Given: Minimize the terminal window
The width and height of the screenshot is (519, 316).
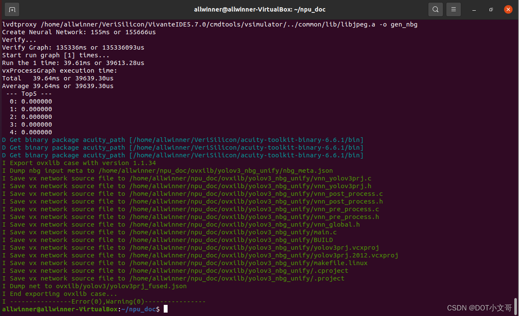Looking at the screenshot, I should 474,9.
